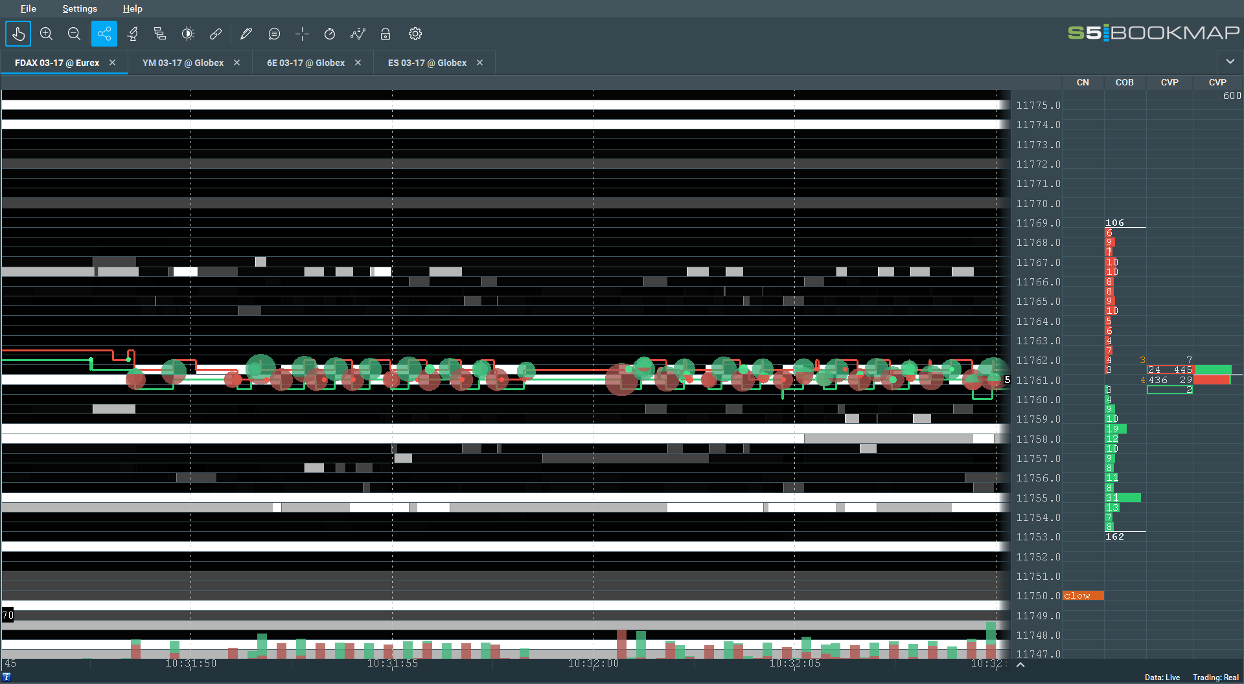Select price level 11747.0 on axis
The width and height of the screenshot is (1244, 684).
[x=1038, y=654]
